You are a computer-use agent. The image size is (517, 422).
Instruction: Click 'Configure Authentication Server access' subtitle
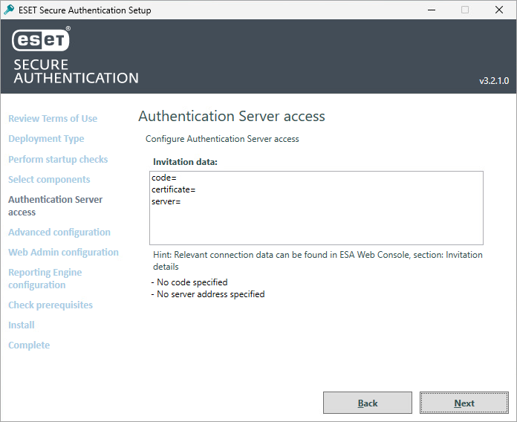(222, 139)
